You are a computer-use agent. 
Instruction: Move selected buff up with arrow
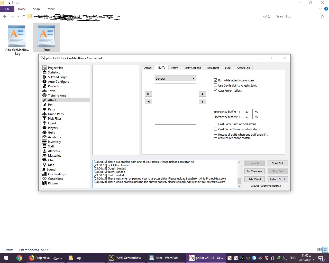pos(202,94)
